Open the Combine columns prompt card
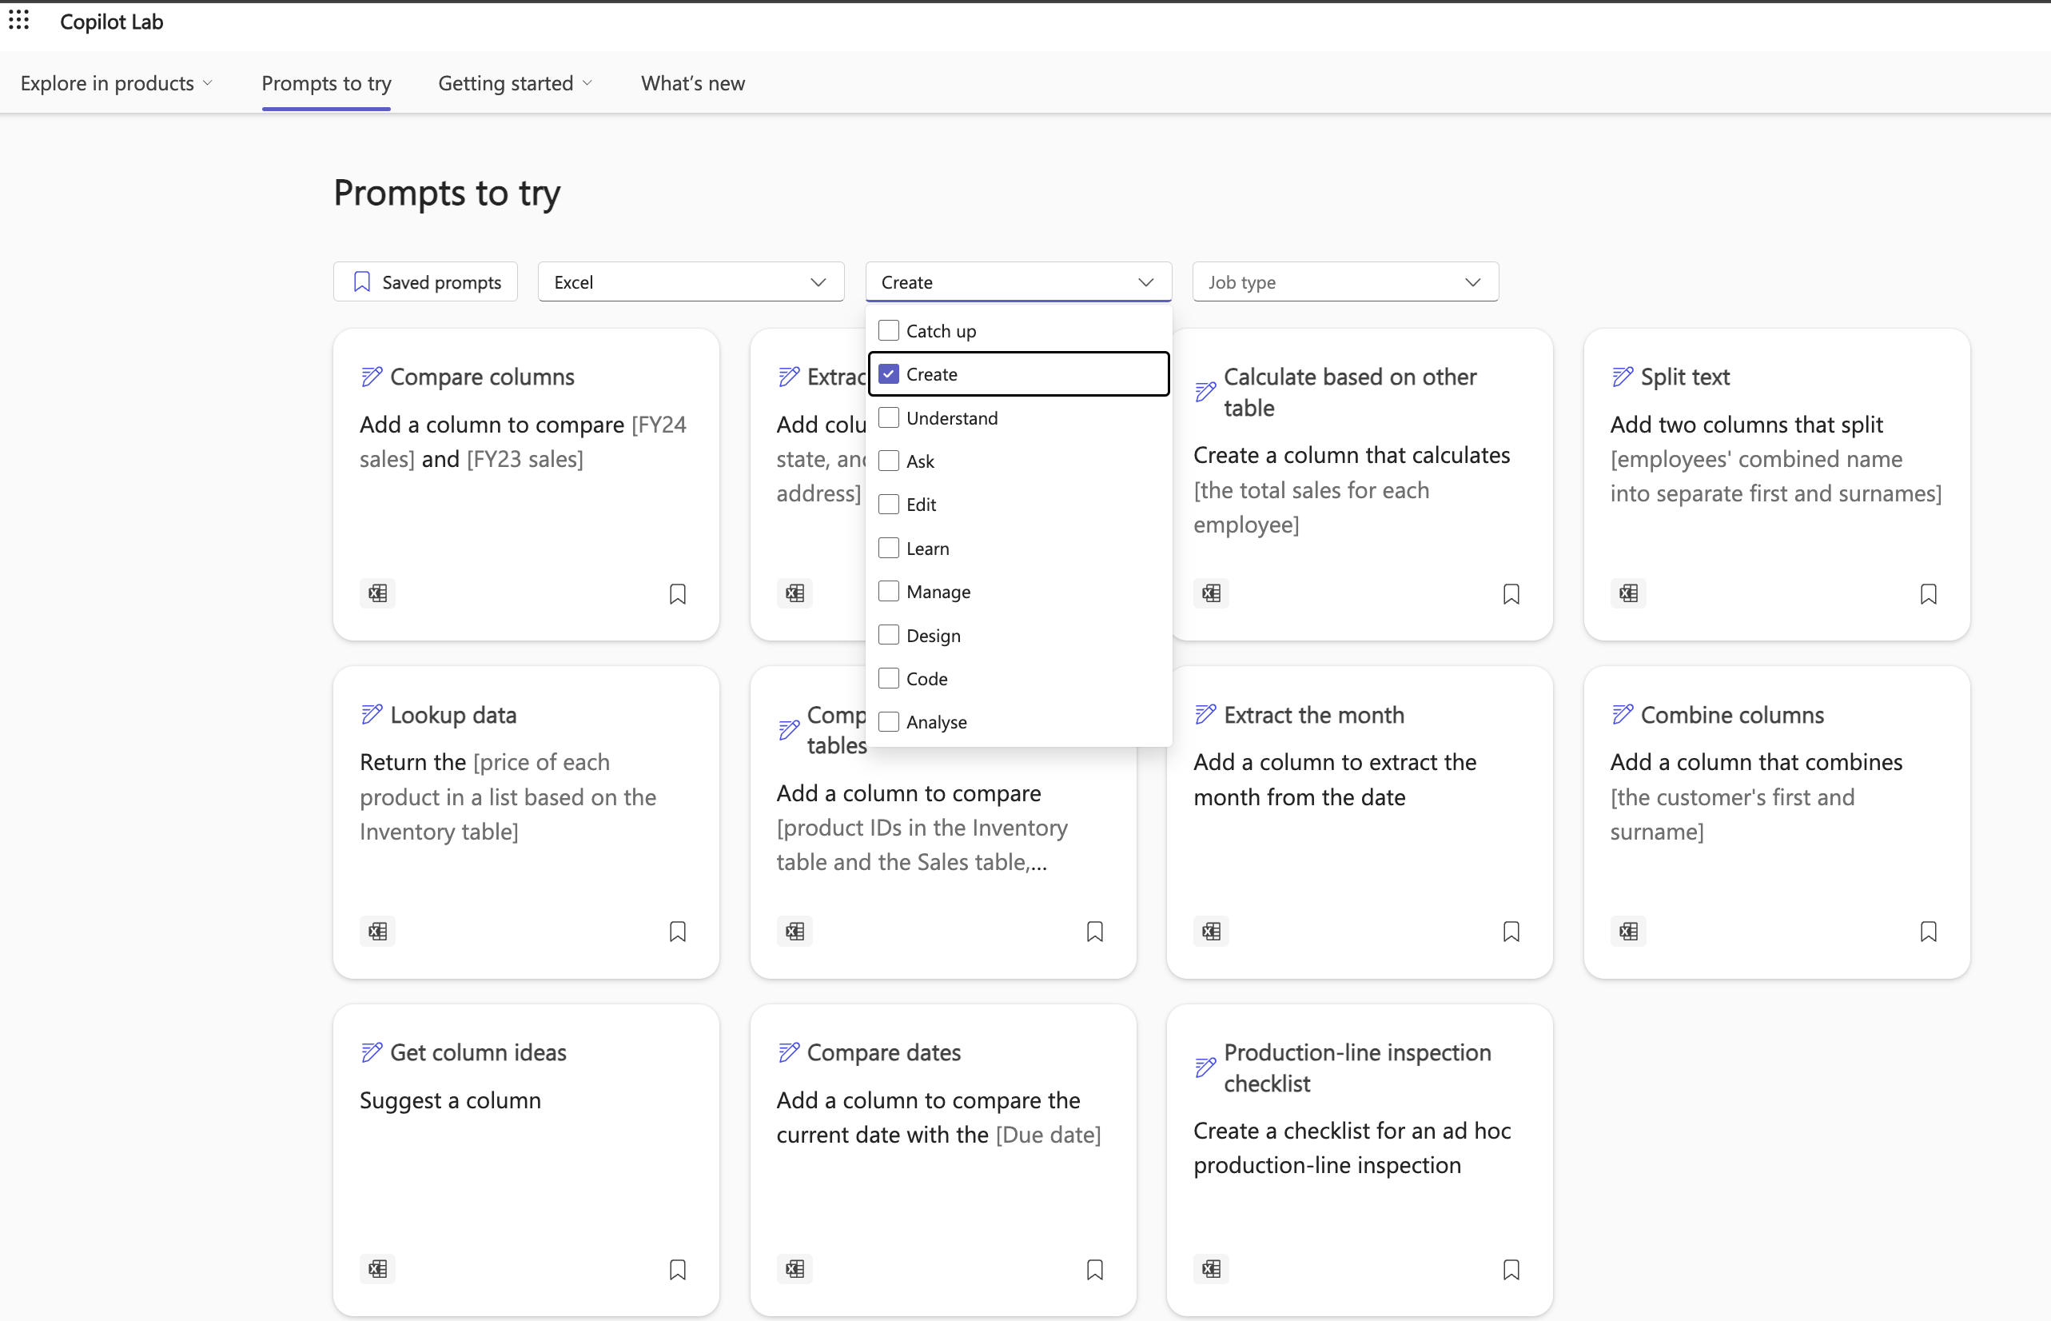 tap(1776, 823)
